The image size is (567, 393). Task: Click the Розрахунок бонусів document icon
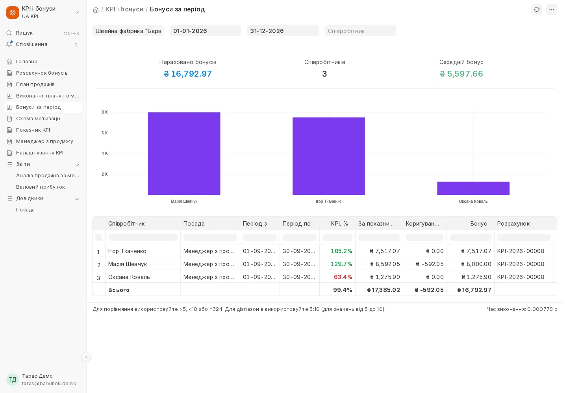(x=9, y=73)
